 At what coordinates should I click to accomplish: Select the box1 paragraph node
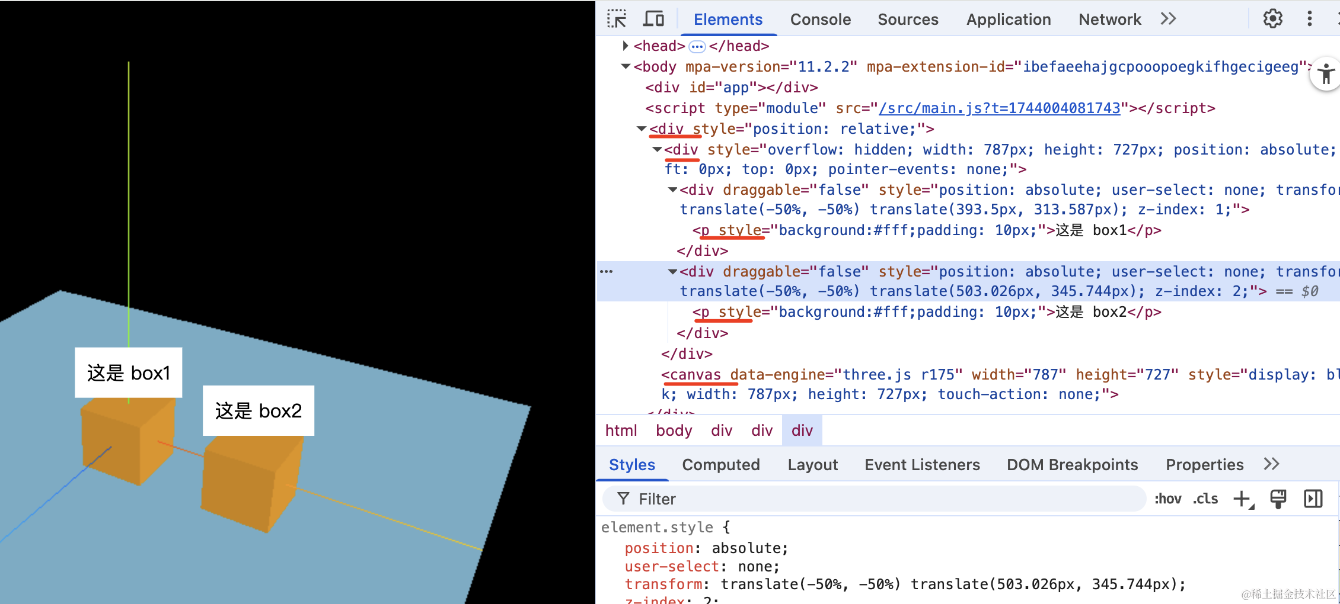point(927,230)
